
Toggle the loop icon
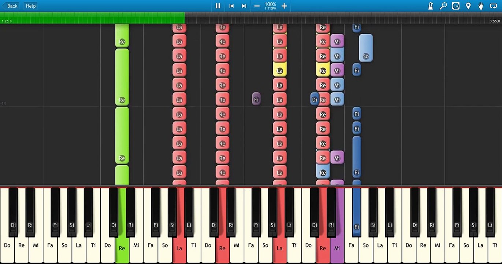click(493, 6)
